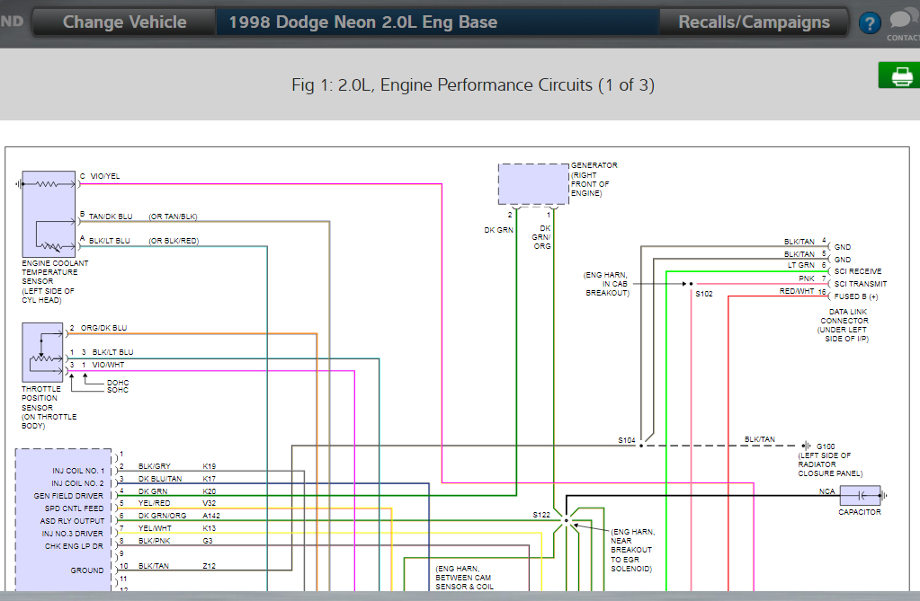Screen dimensions: 920x601
Task: Click the S122 splice junction point
Action: [566, 519]
